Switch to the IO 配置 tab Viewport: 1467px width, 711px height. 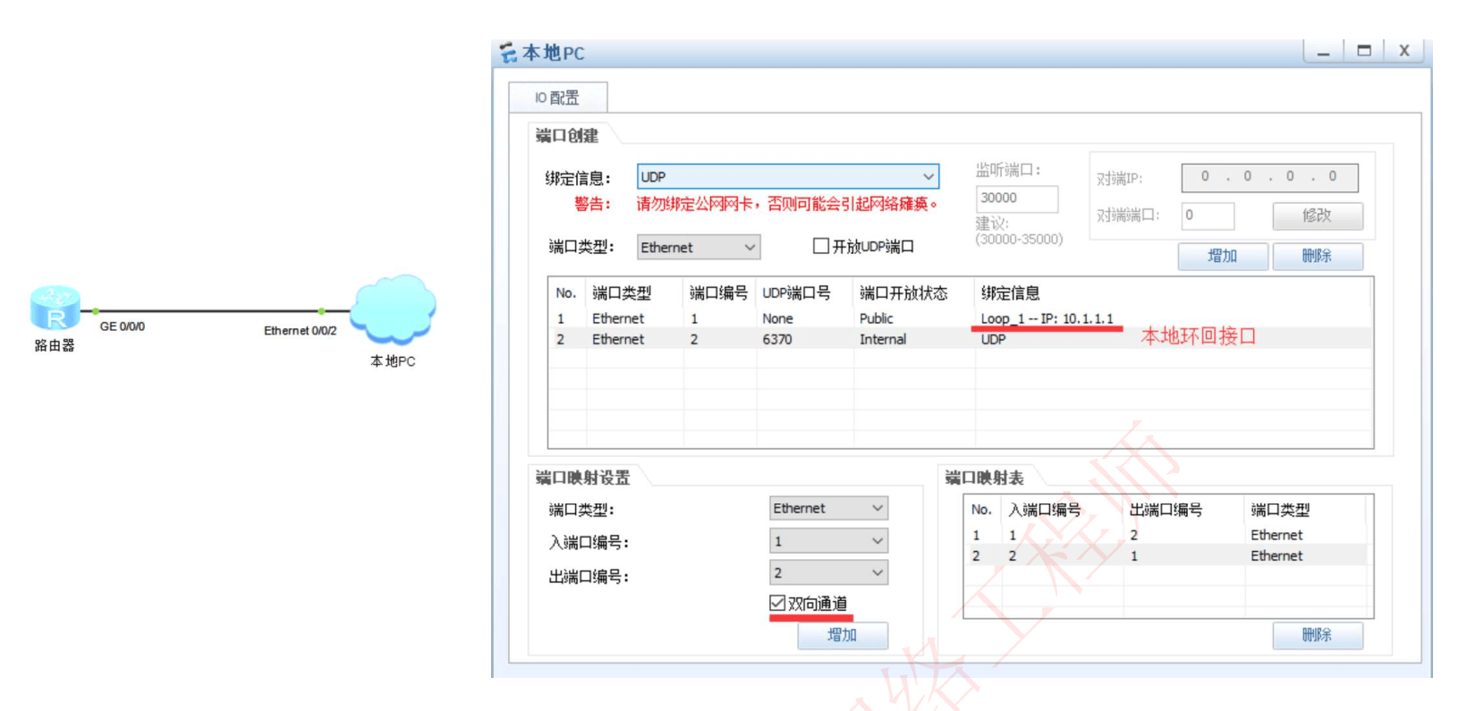pyautogui.click(x=557, y=97)
